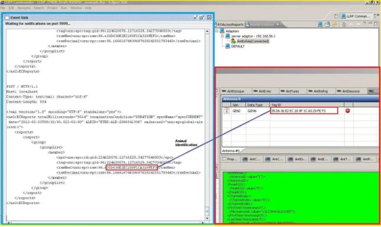Open the perspective icon beside LLRP Commander
The image size is (381, 227).
click(x=336, y=17)
